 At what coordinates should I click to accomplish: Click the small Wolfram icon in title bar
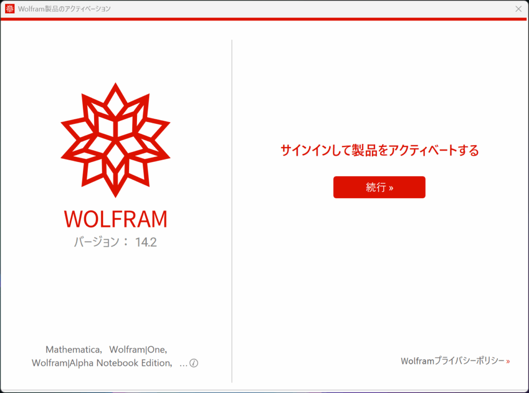click(x=10, y=9)
